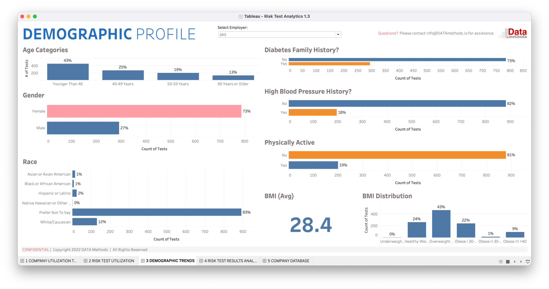Screen dimensions: 549x289
Task: Click the dashboard icon beside 5 Company Database tab
Action: [265, 261]
